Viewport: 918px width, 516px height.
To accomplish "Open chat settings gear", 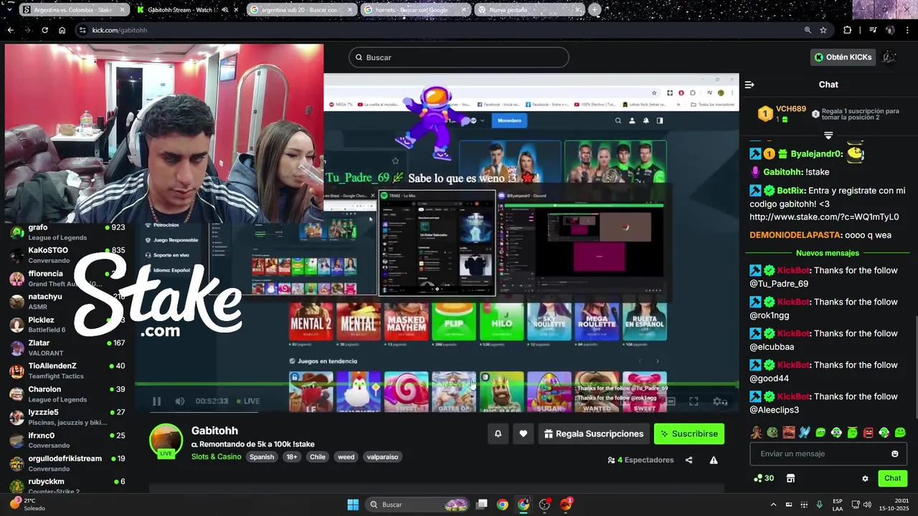I will 865,478.
